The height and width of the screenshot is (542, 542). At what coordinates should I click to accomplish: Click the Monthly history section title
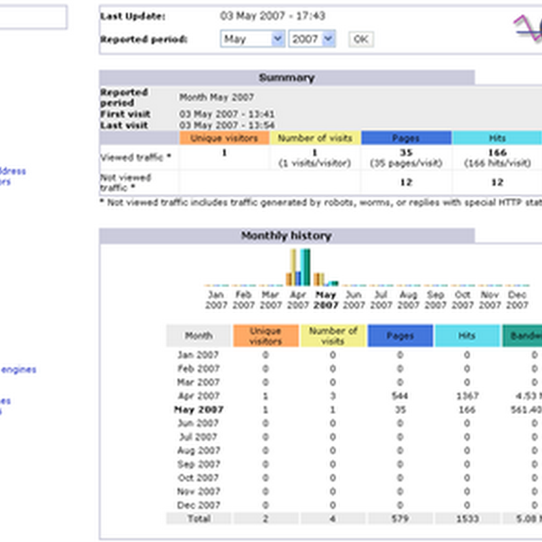287,235
